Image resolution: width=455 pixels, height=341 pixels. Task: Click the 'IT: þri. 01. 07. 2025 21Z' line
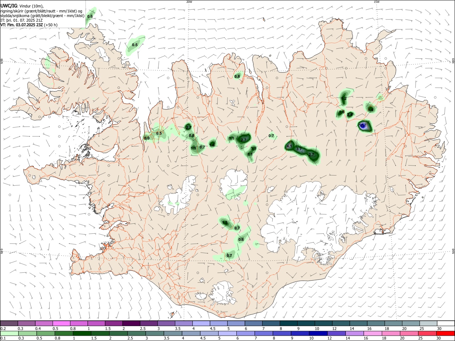(x=22, y=20)
